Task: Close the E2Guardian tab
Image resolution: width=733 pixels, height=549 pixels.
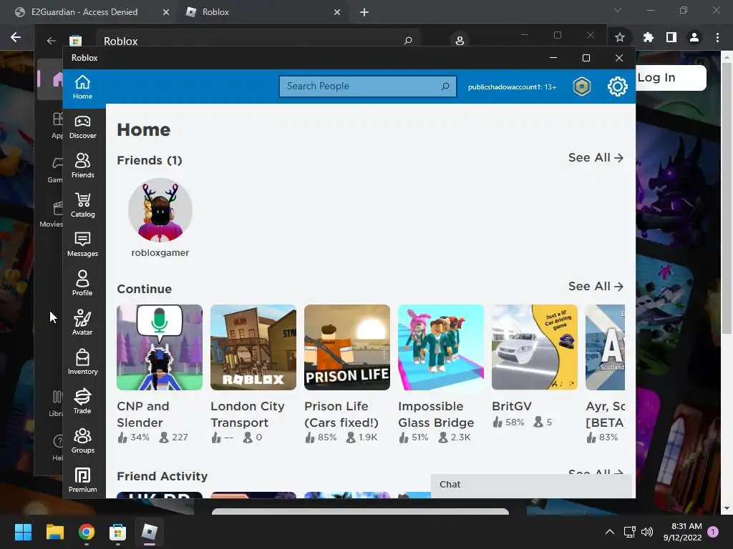Action: pyautogui.click(x=166, y=13)
